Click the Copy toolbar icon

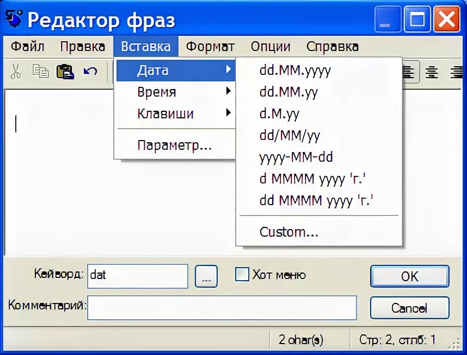[40, 71]
